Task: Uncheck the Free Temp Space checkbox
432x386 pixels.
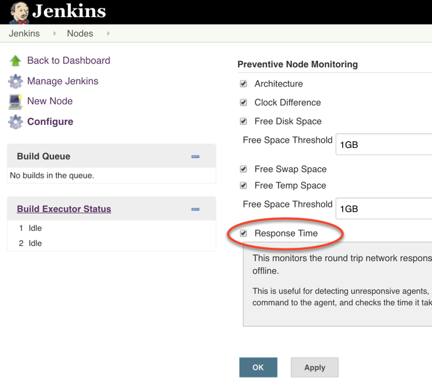Action: point(244,185)
